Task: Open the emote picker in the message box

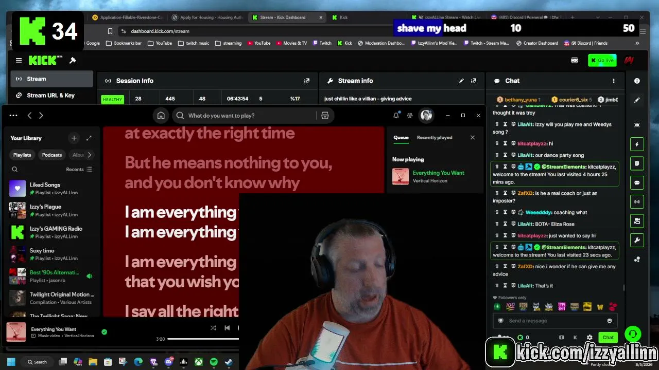Action: coord(610,321)
